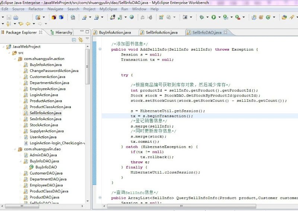
Task: Click Package Explorer scroll-down arrow
Action: [x=88, y=201]
